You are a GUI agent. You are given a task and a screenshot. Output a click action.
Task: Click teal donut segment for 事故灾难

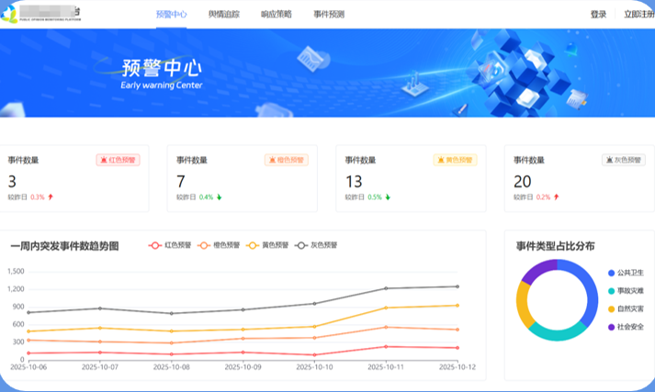click(558, 335)
